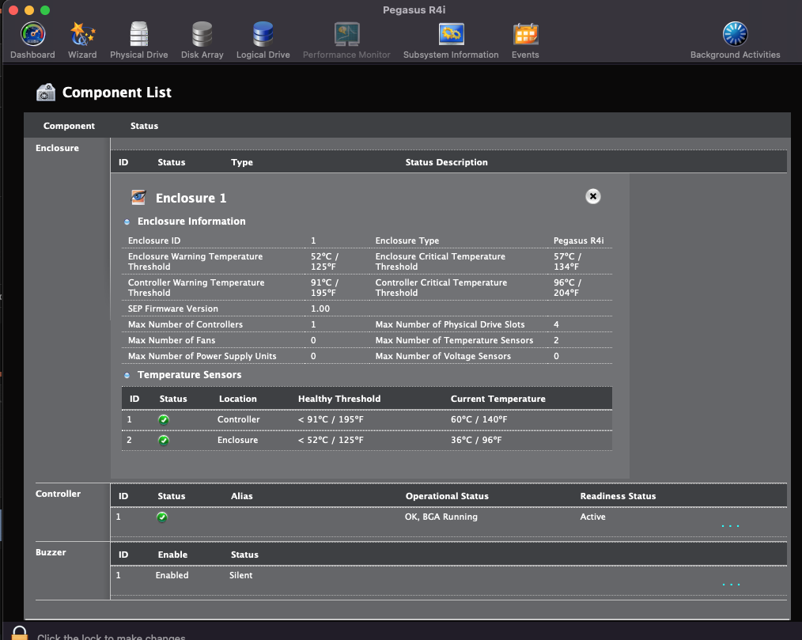Viewport: 802px width, 640px height.
Task: Click the Pegasus R4i enclosure type value
Action: (x=578, y=240)
